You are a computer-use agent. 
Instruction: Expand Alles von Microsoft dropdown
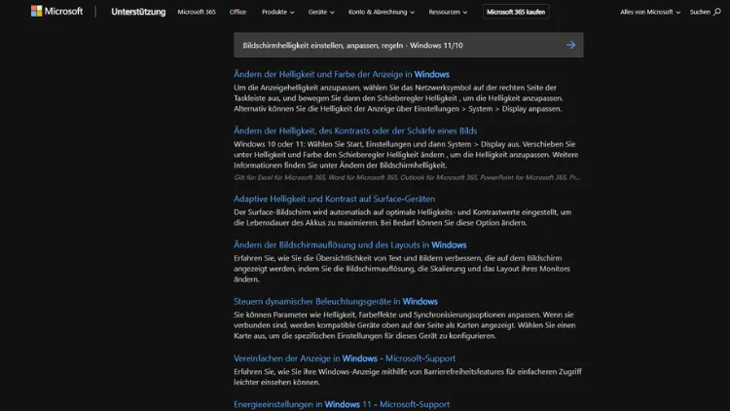click(650, 12)
